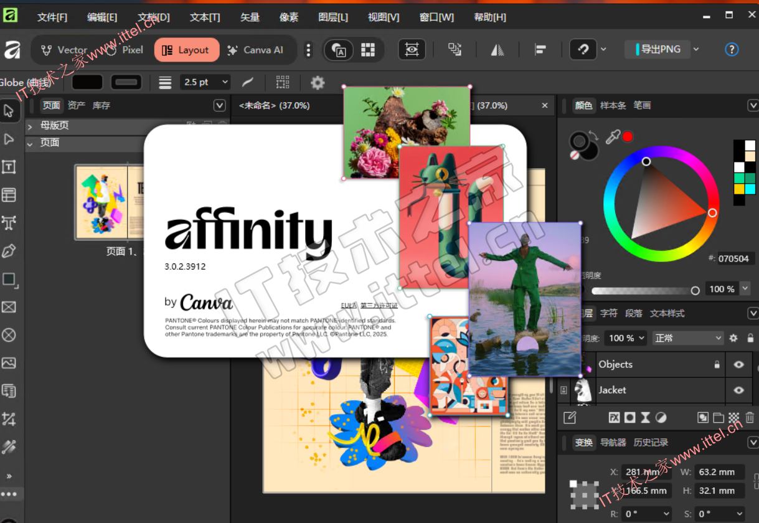Hide the Objects layer with eye icon

coord(738,365)
